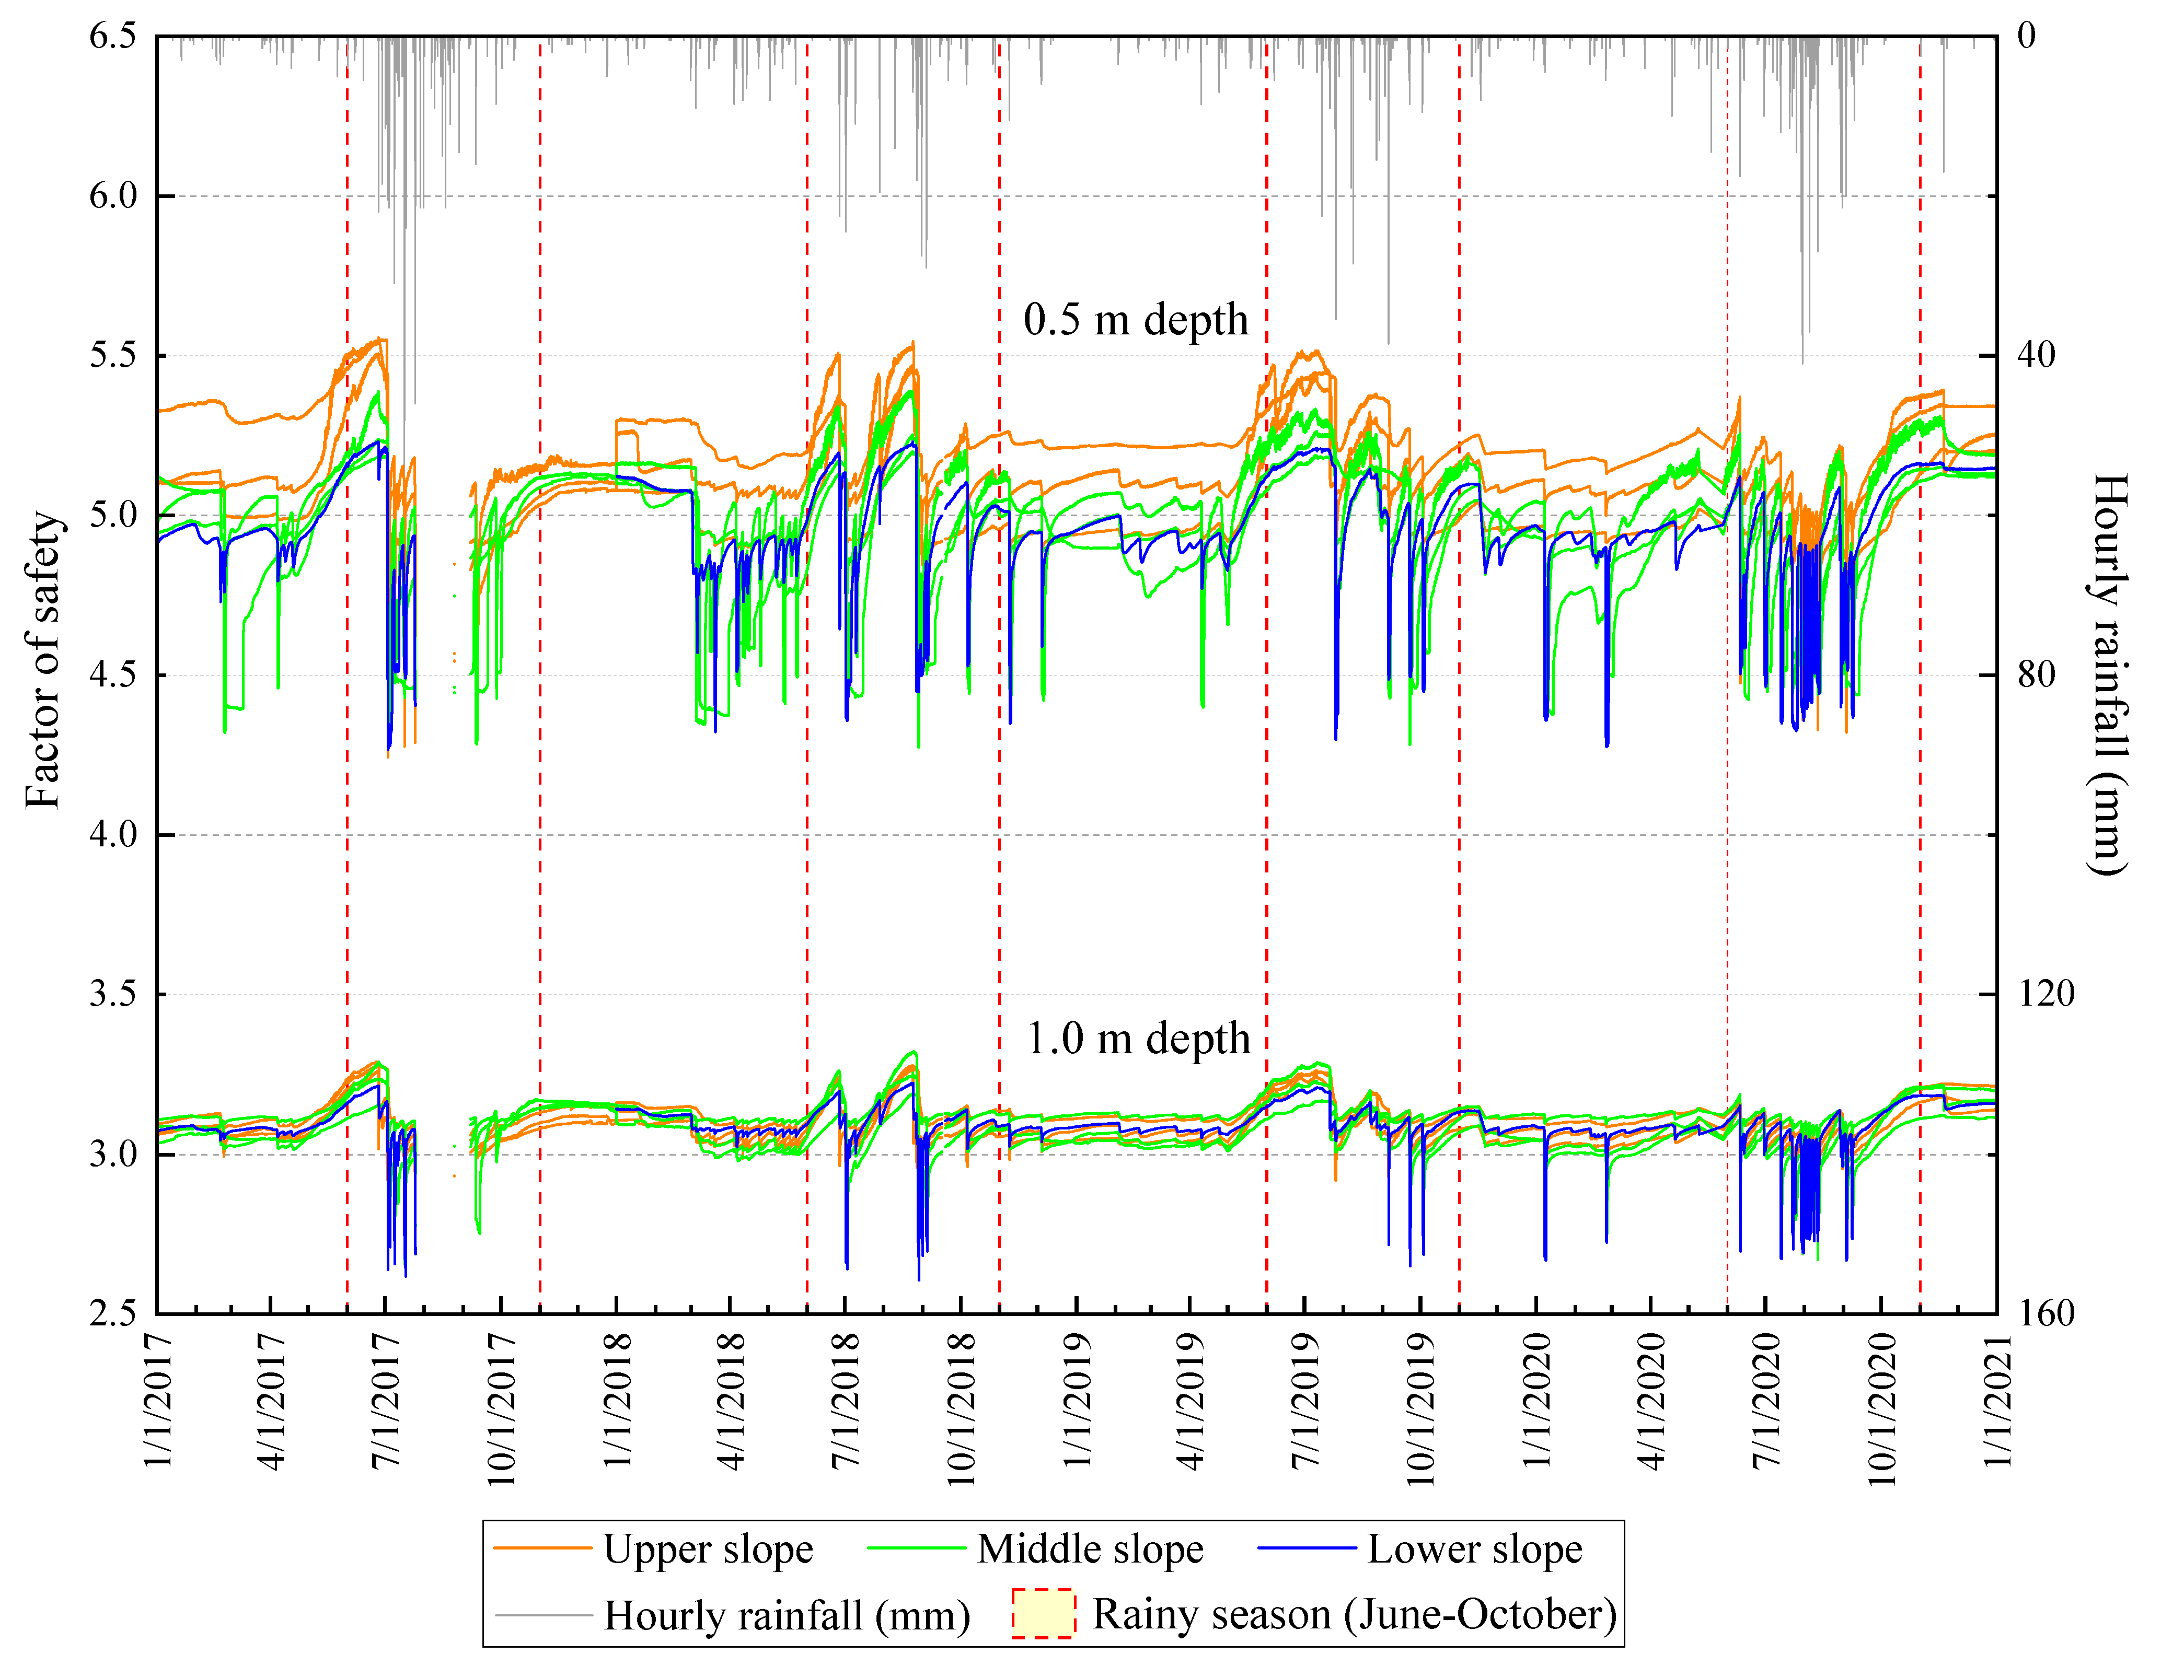2161x1666 pixels.
Task: Click the 'Factor of safety' axis title
Action: pyautogui.click(x=43, y=660)
